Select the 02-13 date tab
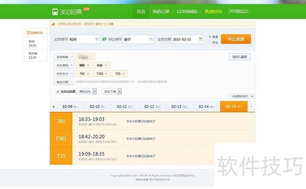The height and width of the screenshot is (189, 306). [x=179, y=107]
